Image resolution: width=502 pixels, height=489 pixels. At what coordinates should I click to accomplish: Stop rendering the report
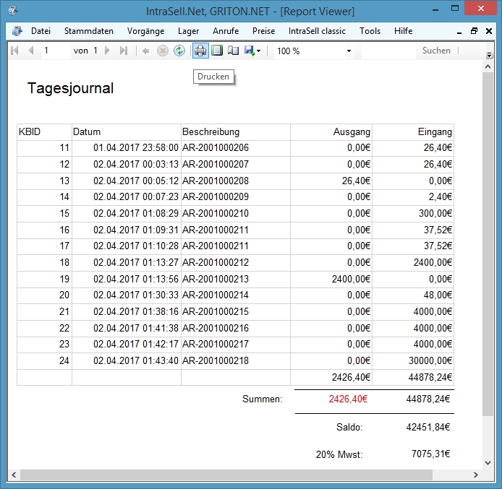[x=163, y=51]
